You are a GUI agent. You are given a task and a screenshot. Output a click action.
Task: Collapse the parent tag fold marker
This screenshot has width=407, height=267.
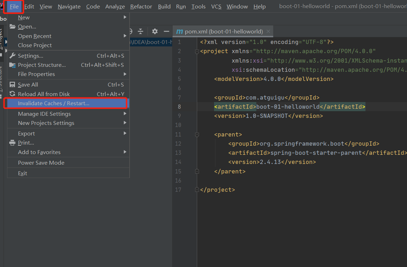point(197,134)
